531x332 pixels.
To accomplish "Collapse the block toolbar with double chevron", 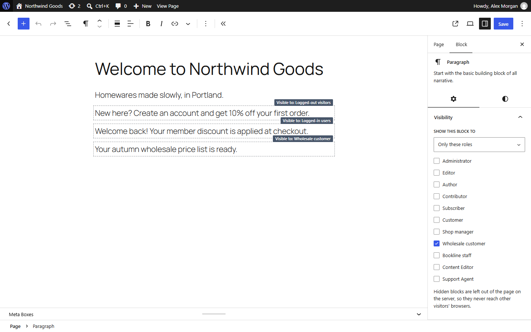I will pyautogui.click(x=223, y=24).
